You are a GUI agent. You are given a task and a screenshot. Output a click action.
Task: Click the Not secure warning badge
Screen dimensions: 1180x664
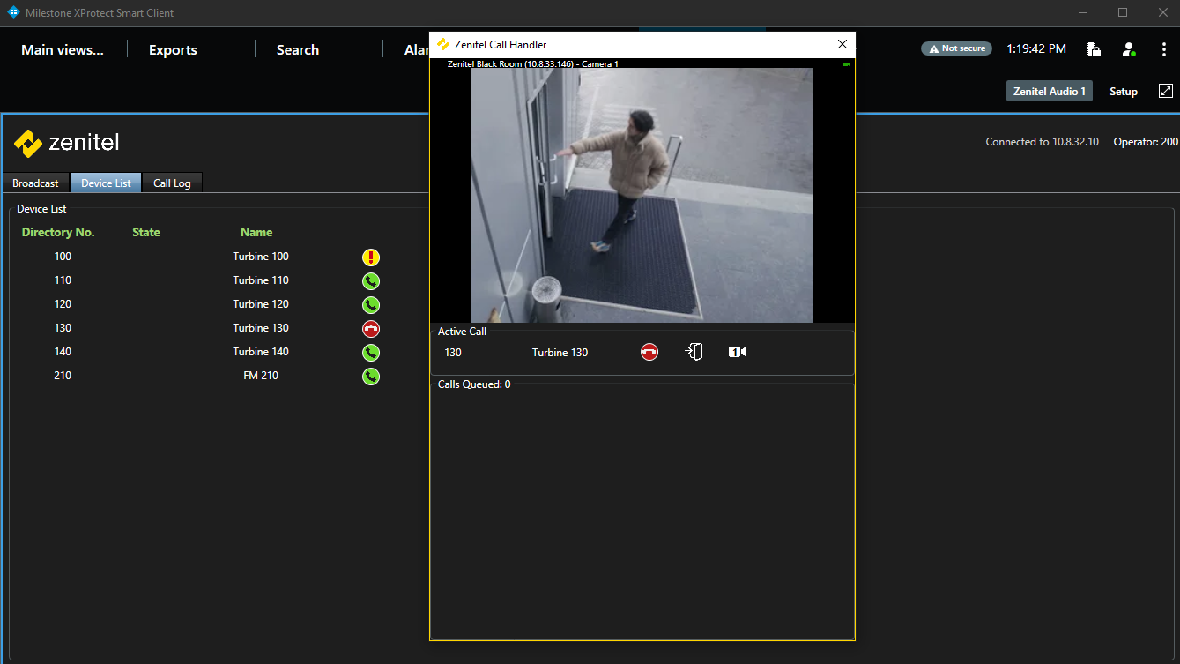click(x=956, y=48)
